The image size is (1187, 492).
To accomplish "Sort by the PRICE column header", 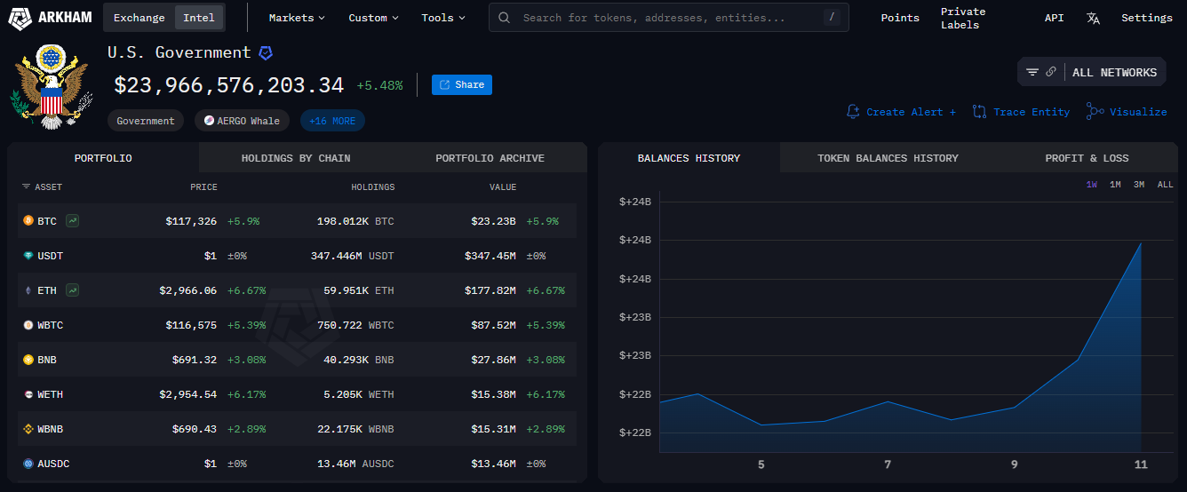I will click(x=203, y=187).
